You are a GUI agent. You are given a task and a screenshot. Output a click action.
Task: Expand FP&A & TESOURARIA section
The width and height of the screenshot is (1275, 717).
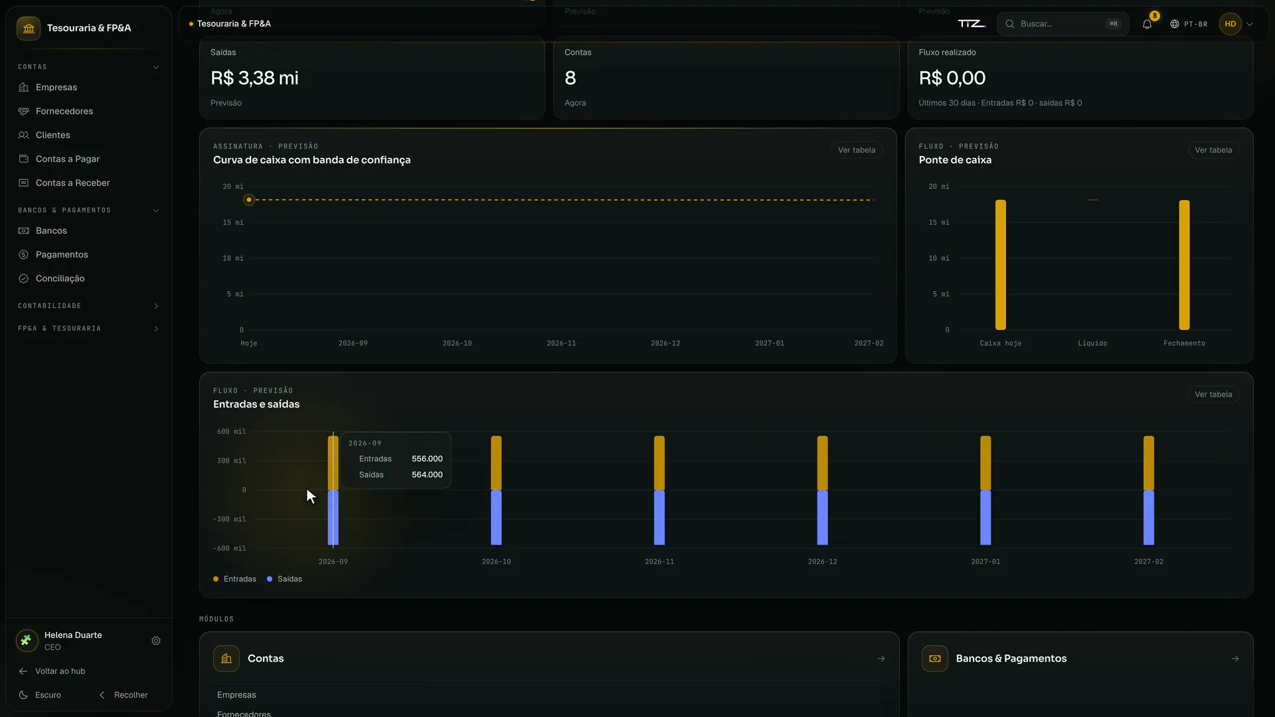[x=89, y=329]
